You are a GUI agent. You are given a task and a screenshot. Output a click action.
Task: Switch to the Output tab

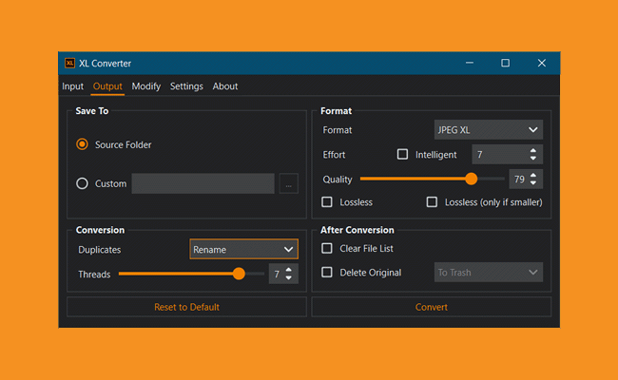pyautogui.click(x=107, y=86)
